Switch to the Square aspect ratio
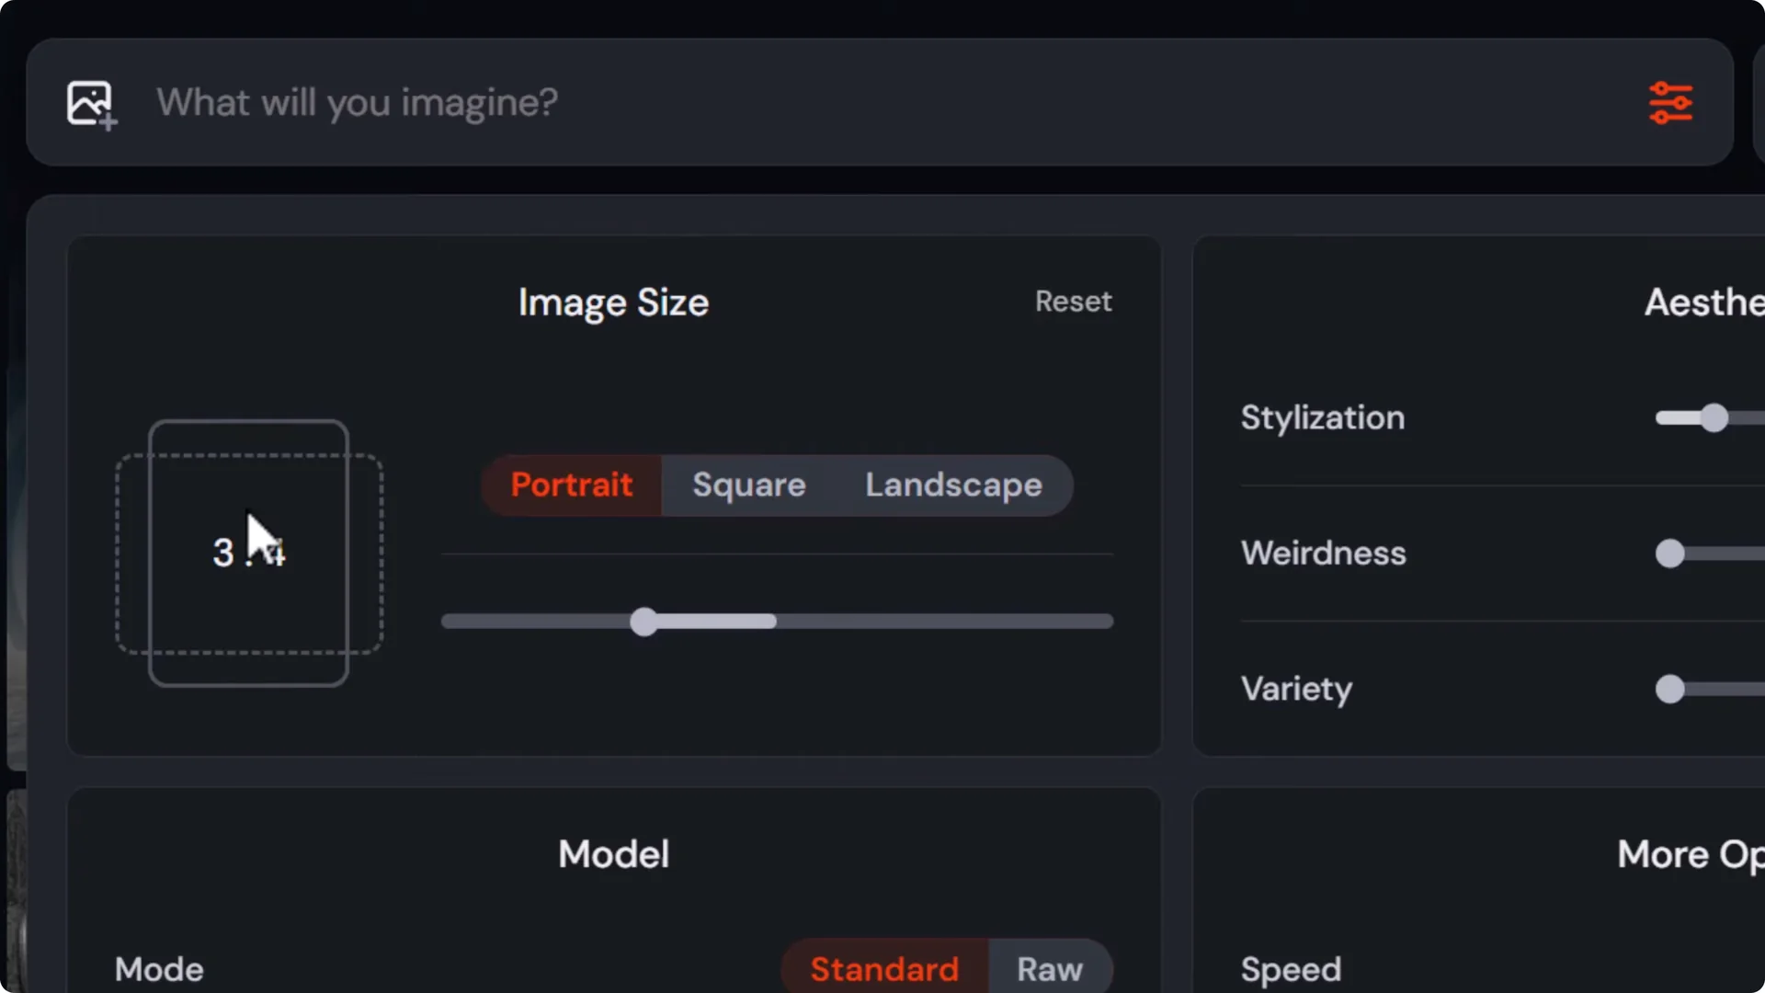 [747, 485]
